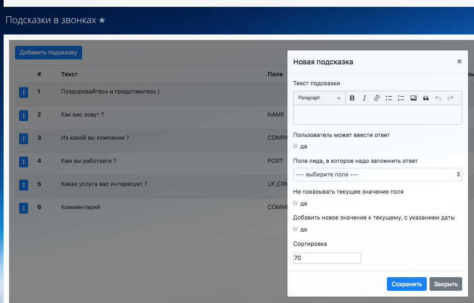This screenshot has height=303, width=474.
Task: Click the 'Сохранить' button
Action: click(406, 284)
